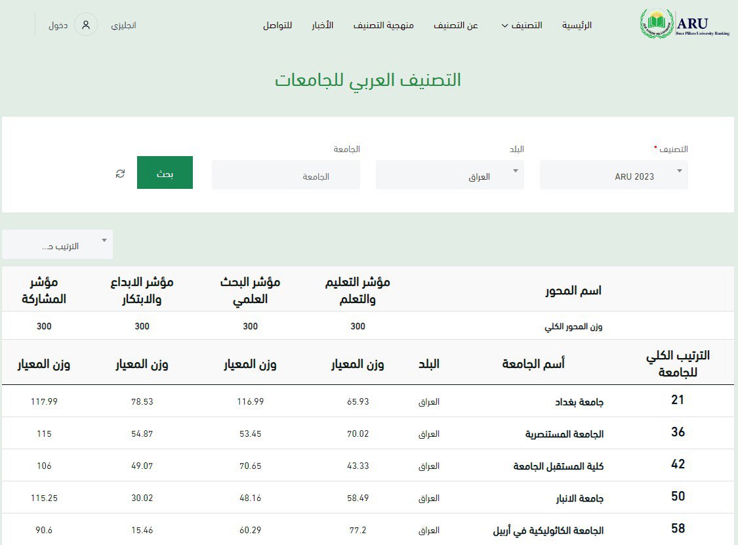This screenshot has height=545, width=738.
Task: Click the ARU logo
Action: (x=685, y=24)
